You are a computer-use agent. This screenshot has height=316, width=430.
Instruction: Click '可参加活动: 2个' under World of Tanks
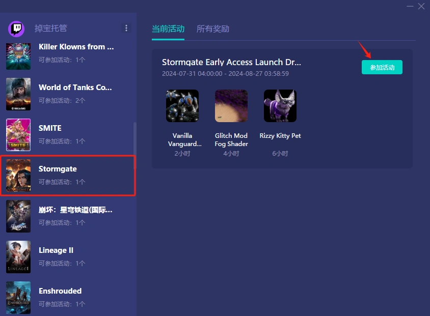[62, 100]
